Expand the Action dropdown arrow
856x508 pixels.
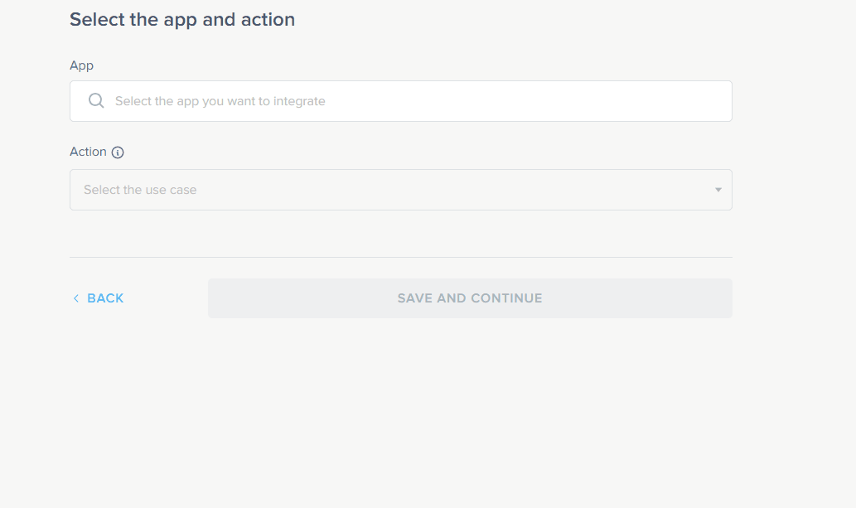coord(718,190)
